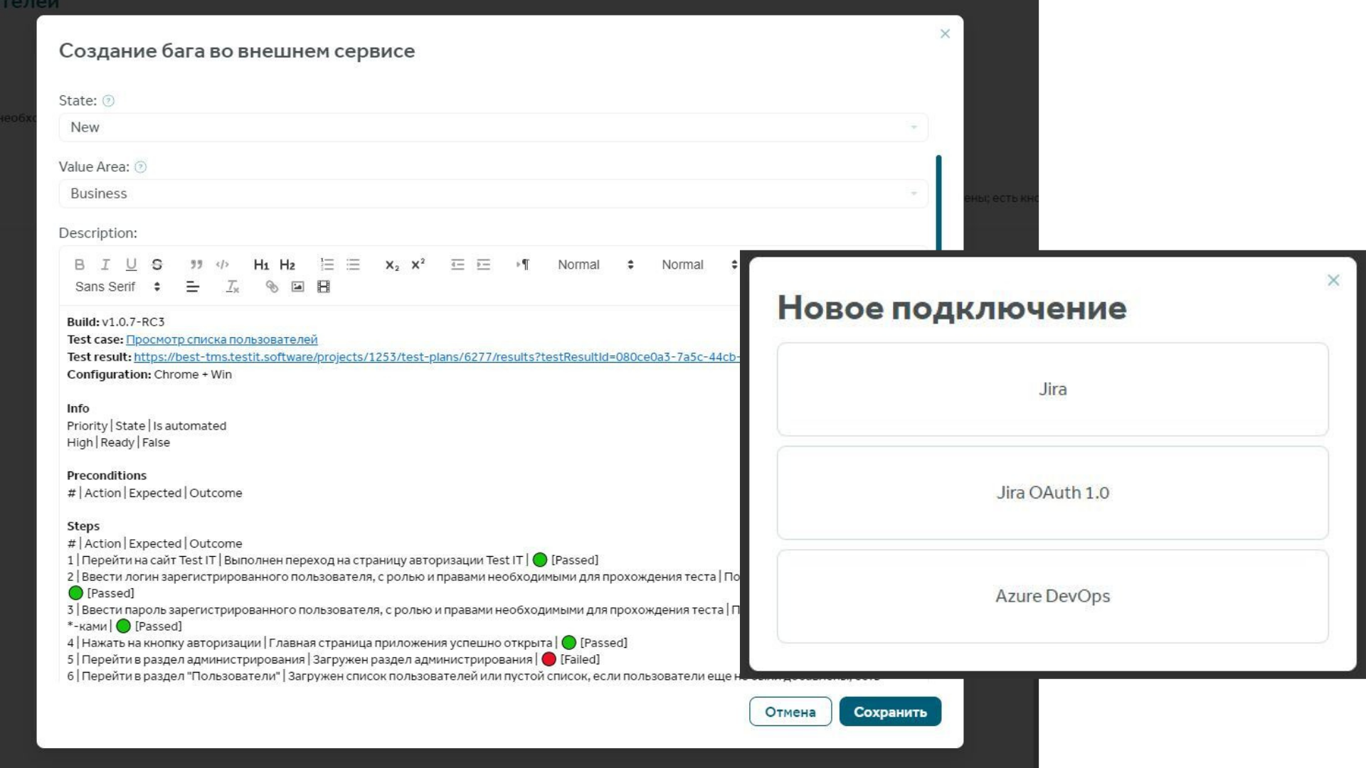Apply subscript formatting
This screenshot has height=768, width=1366.
click(392, 265)
